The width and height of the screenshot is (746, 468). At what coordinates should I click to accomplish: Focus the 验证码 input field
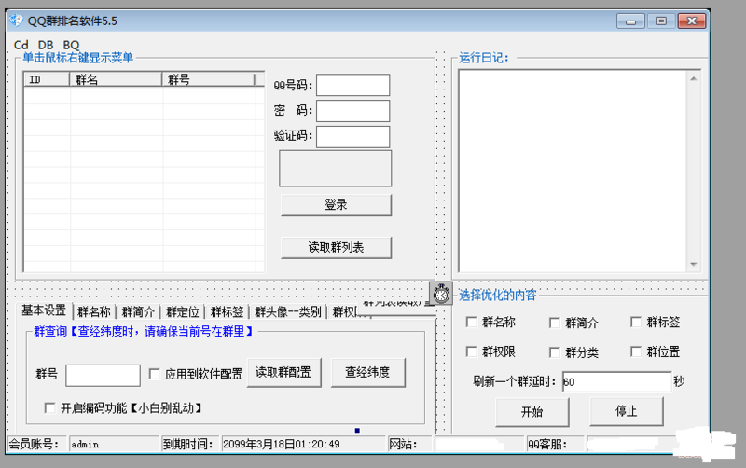point(353,137)
